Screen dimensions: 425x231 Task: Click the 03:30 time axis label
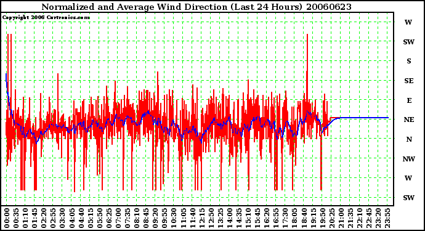[62, 218]
